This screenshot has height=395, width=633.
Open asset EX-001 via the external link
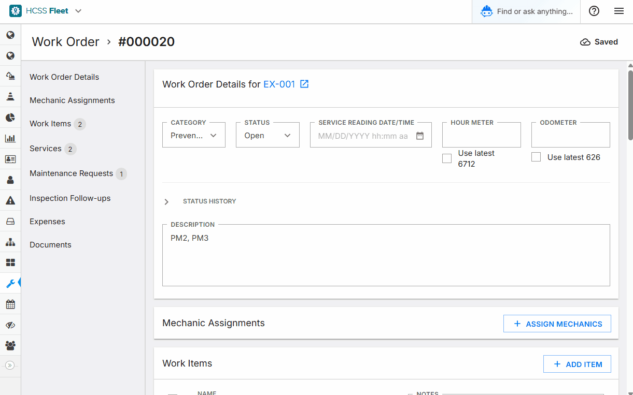(304, 83)
